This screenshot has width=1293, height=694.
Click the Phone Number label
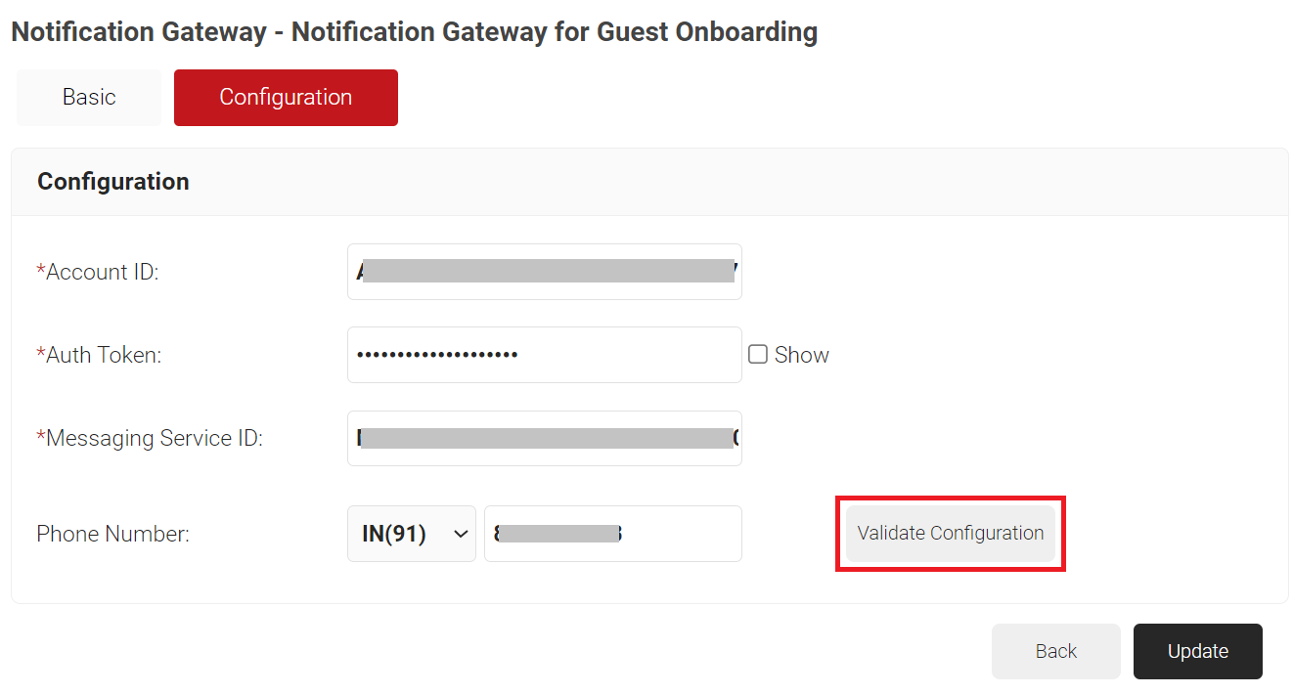pos(112,534)
